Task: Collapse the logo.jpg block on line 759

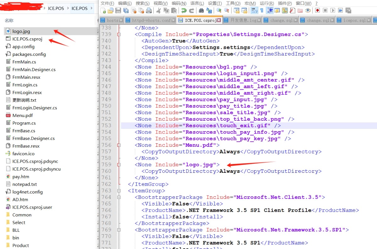Action: (x=119, y=164)
